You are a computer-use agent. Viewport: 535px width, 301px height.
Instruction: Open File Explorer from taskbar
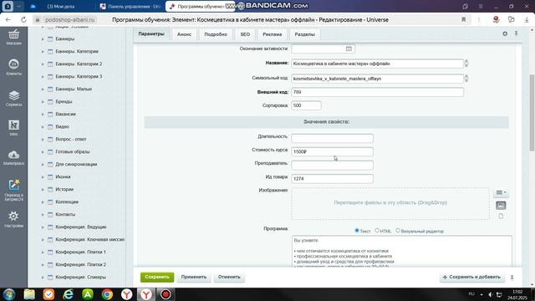click(29, 294)
